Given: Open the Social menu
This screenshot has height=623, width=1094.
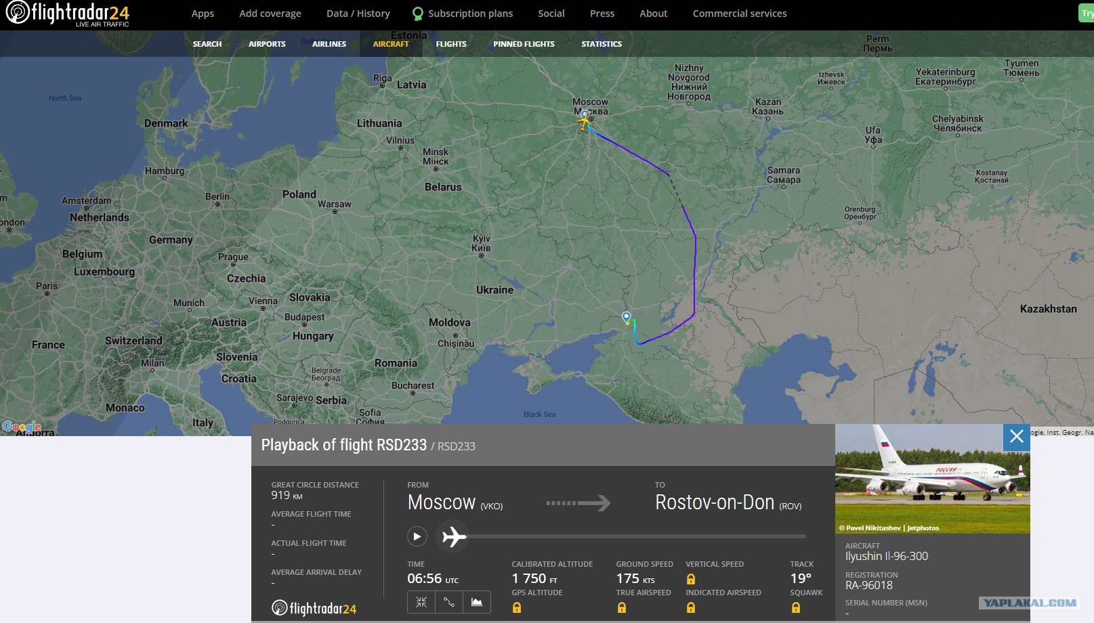Looking at the screenshot, I should tap(551, 14).
